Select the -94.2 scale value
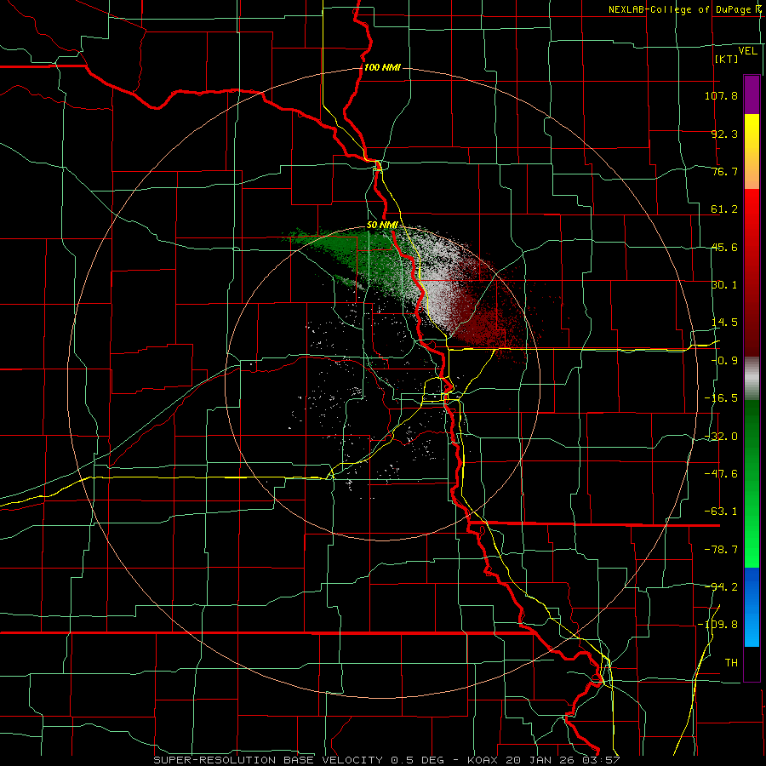766x766 pixels. pyautogui.click(x=721, y=587)
